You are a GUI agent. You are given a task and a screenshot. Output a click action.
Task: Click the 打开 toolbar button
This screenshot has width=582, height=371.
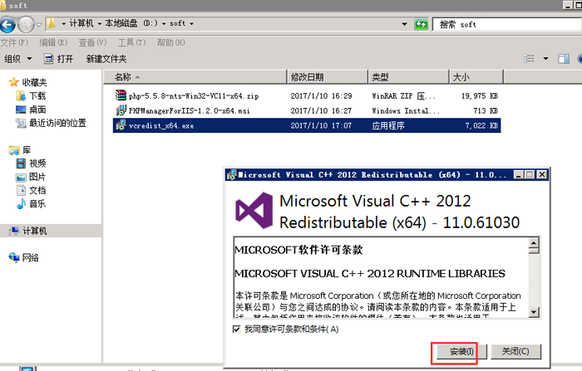59,59
